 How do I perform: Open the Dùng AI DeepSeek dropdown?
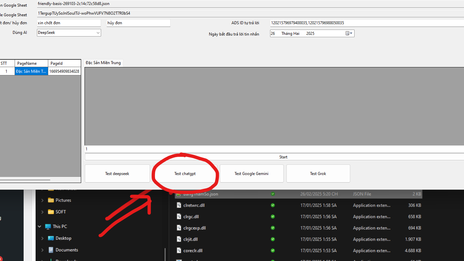(98, 33)
